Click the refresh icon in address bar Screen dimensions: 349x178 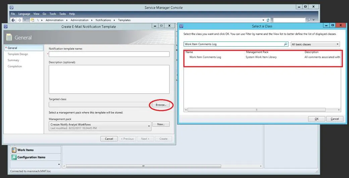click(x=268, y=20)
